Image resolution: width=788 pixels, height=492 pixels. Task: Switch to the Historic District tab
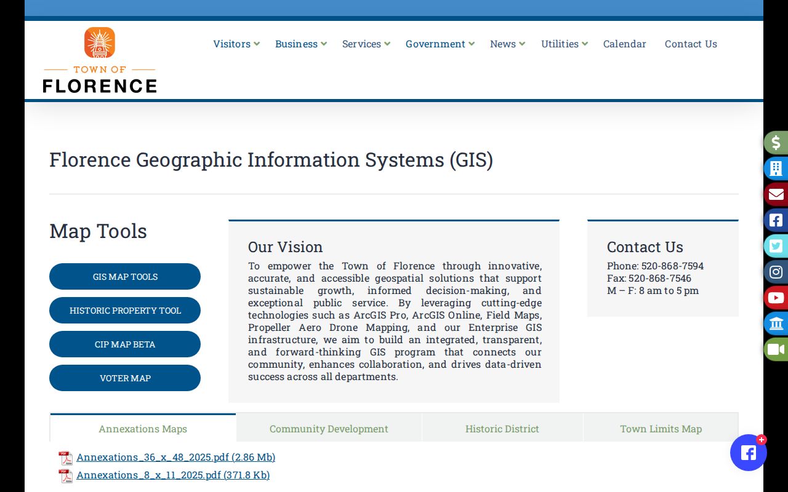click(502, 428)
